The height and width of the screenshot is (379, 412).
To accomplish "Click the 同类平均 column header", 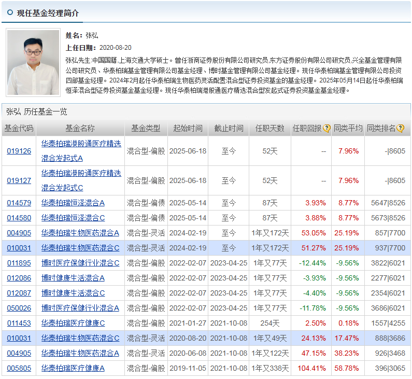I will 348,128.
